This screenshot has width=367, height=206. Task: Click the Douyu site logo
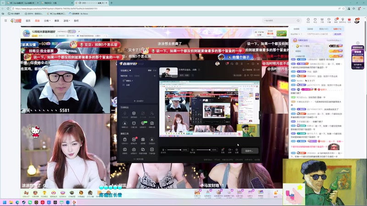pos(16,21)
